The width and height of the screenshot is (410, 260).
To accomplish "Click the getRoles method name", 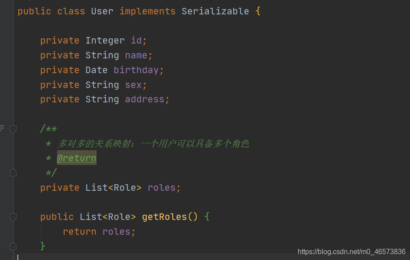I will coord(165,217).
